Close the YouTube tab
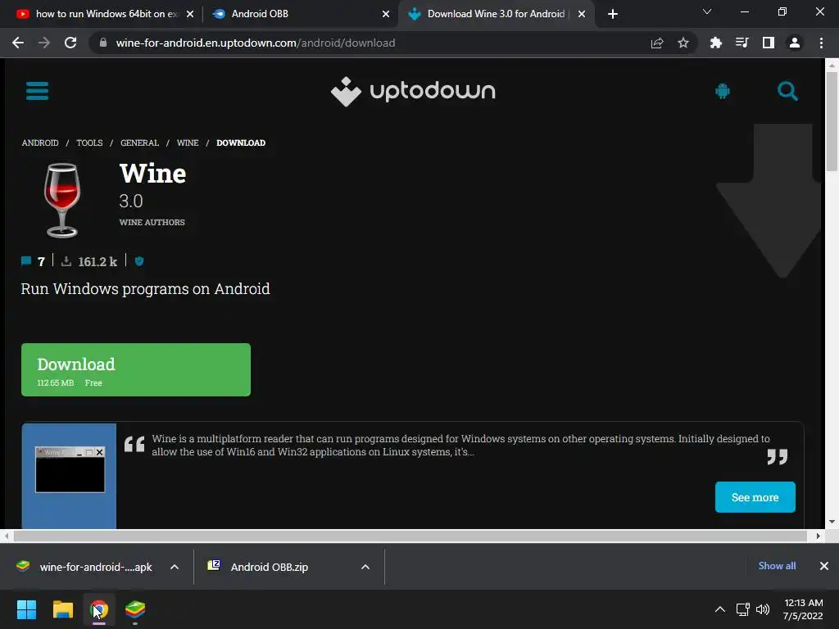 [190, 14]
